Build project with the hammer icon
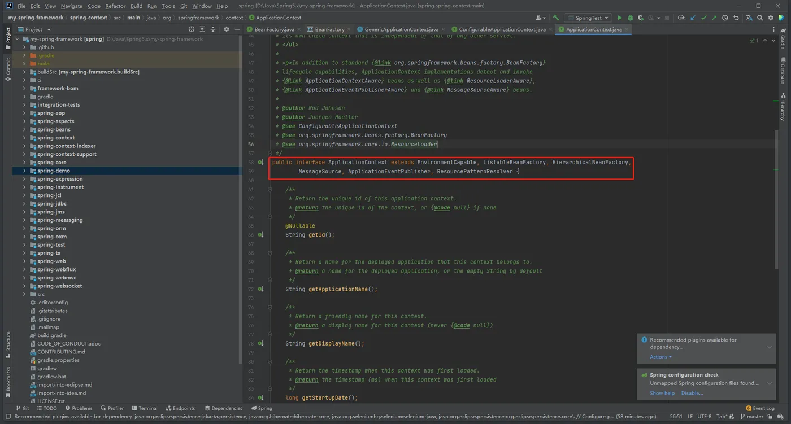 (x=556, y=18)
